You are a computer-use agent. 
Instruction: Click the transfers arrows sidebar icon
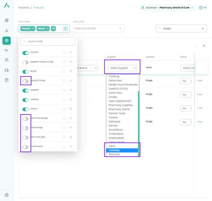[7, 50]
